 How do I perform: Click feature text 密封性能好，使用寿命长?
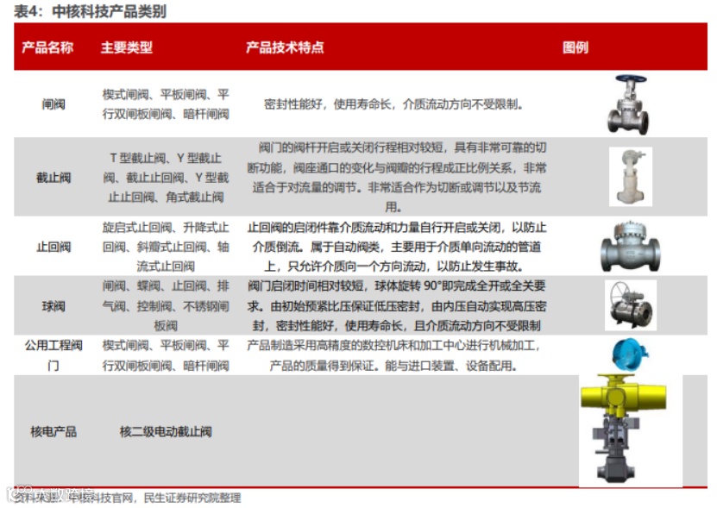pyautogui.click(x=393, y=104)
